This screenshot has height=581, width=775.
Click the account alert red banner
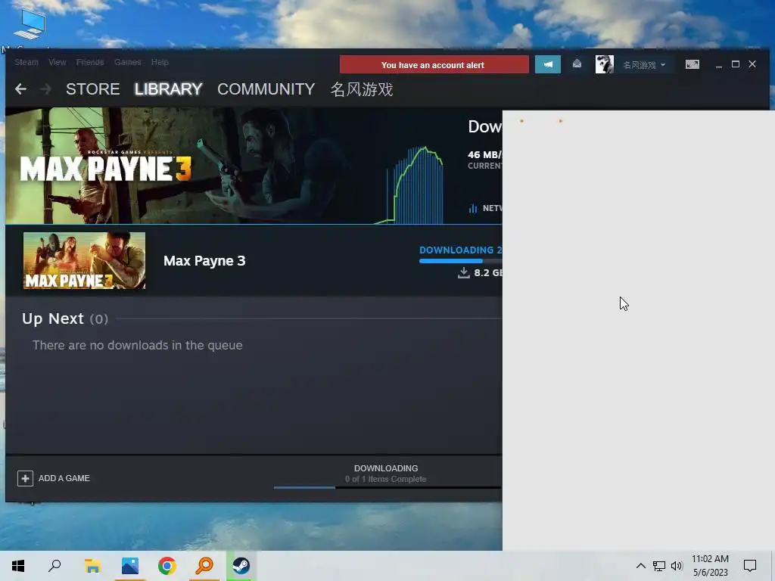(x=434, y=65)
